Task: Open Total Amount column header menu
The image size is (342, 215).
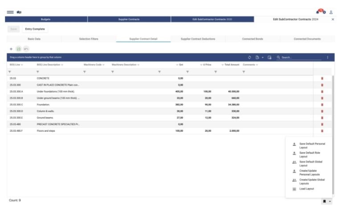Action: pos(223,65)
